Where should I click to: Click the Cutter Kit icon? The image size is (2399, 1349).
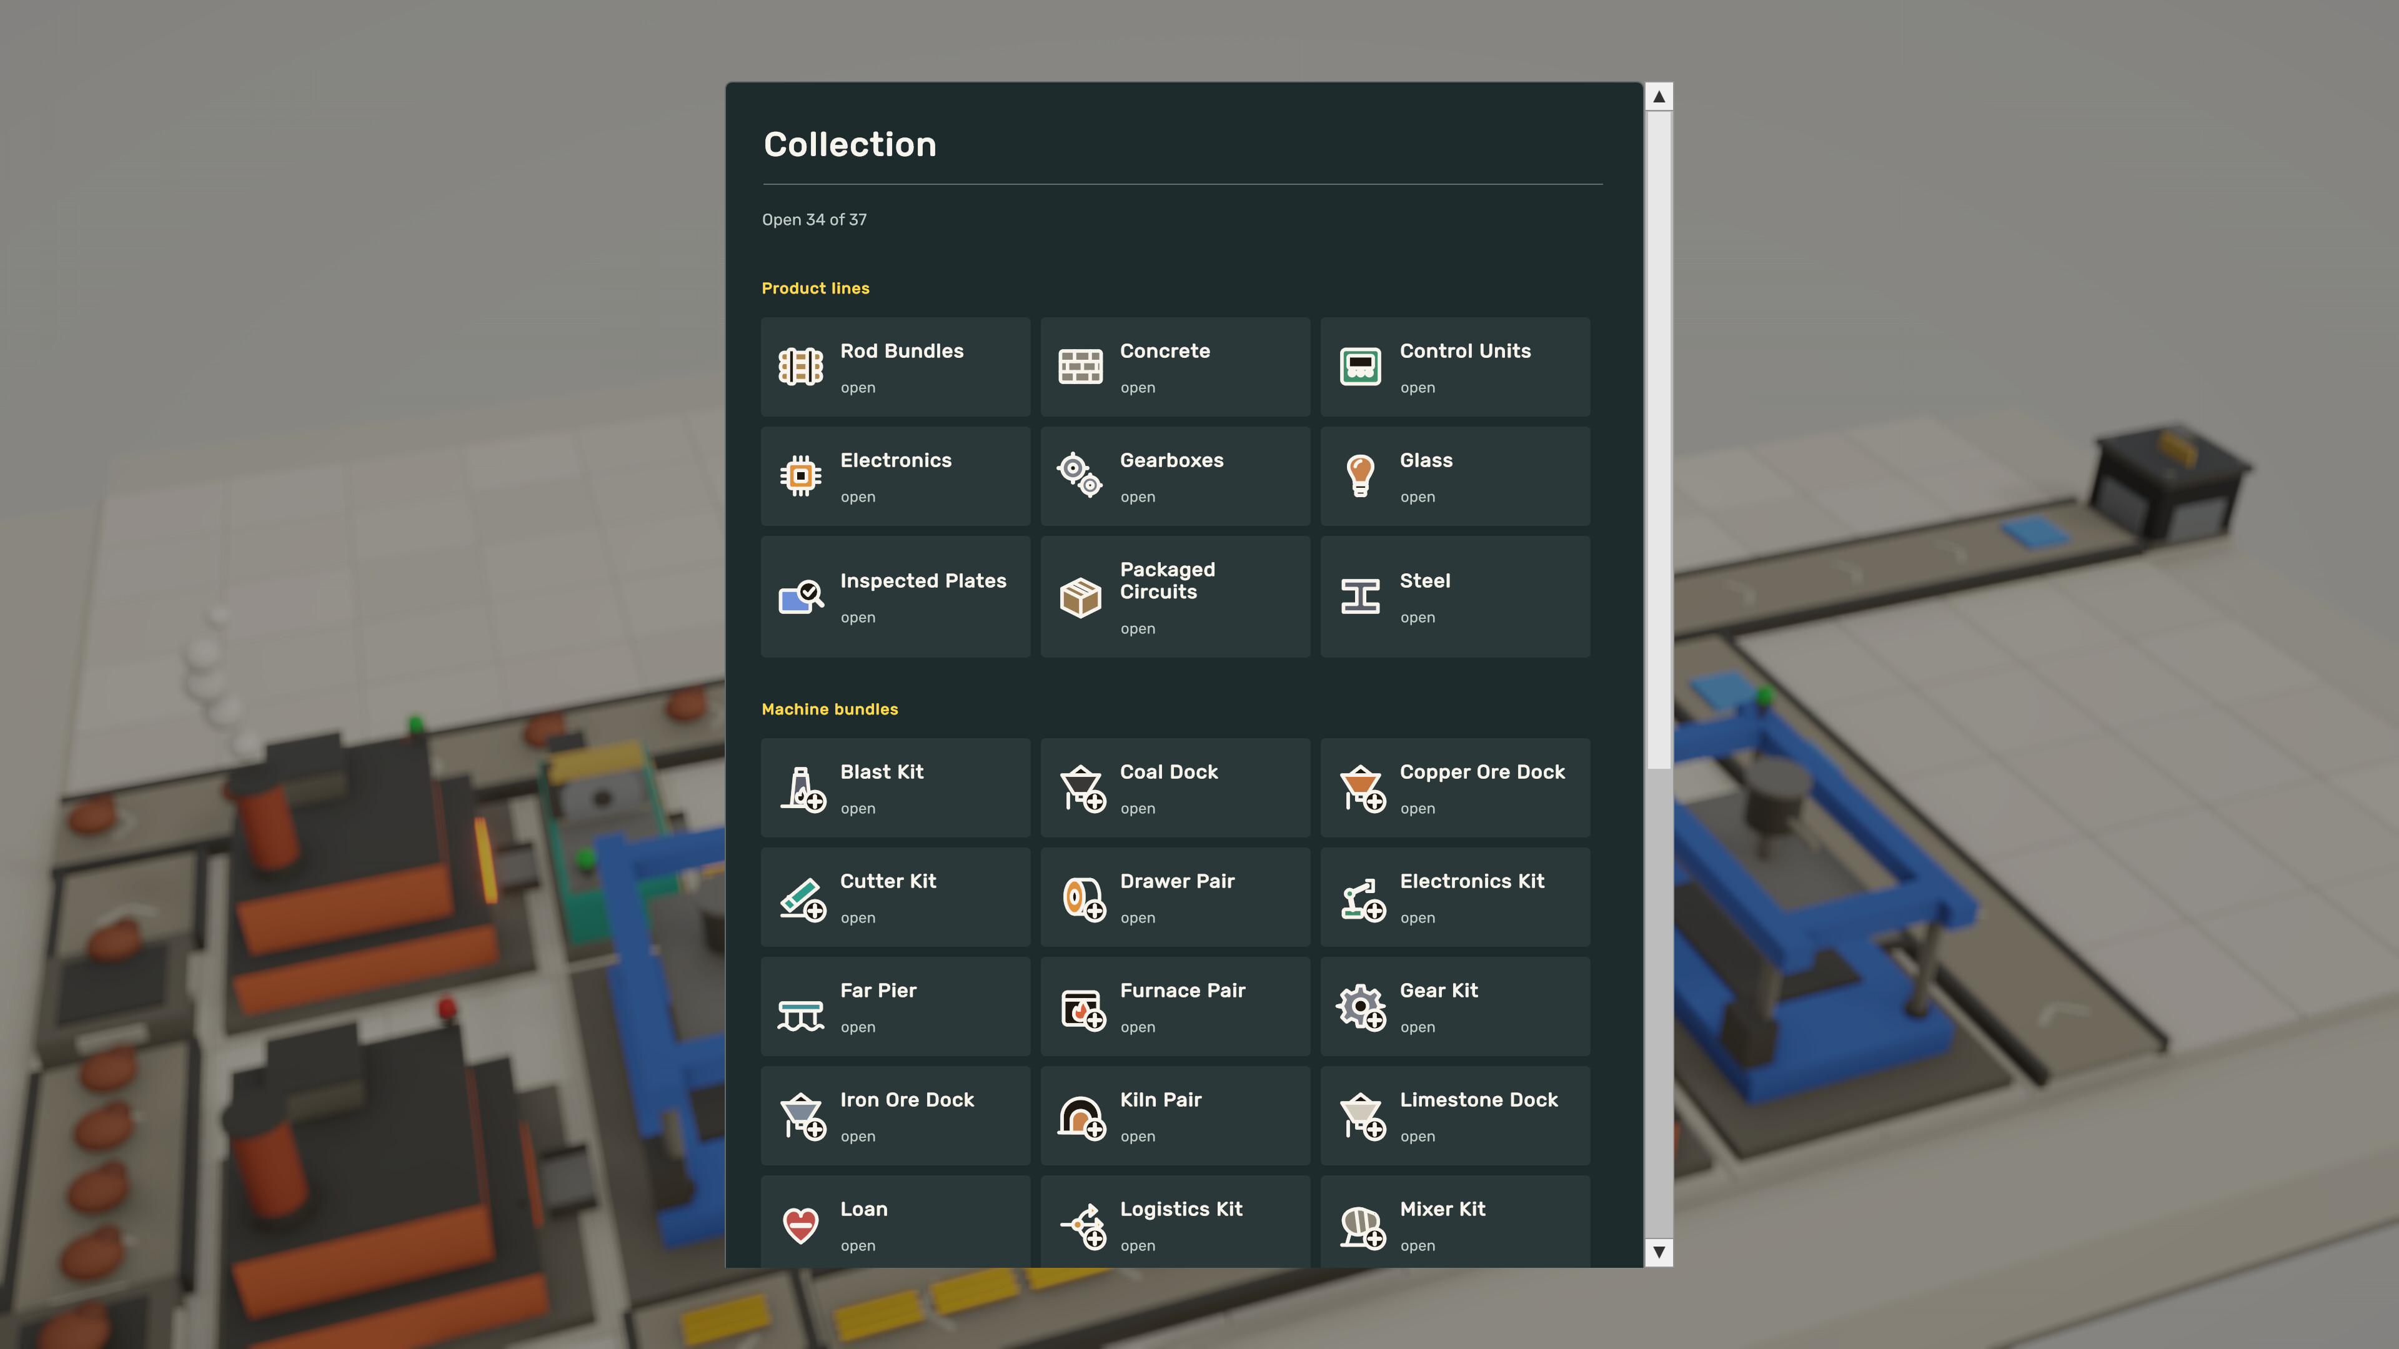tap(803, 899)
